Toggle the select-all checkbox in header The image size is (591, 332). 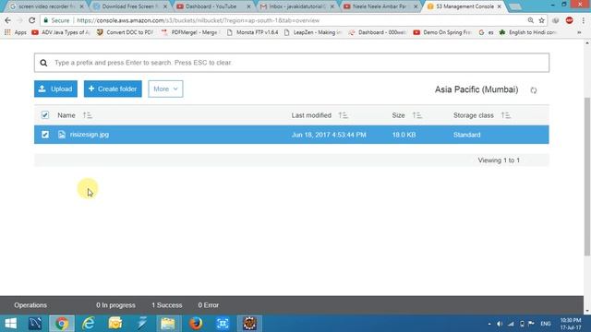pos(45,114)
